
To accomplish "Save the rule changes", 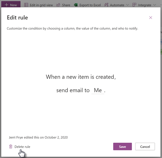I will tap(122, 146).
